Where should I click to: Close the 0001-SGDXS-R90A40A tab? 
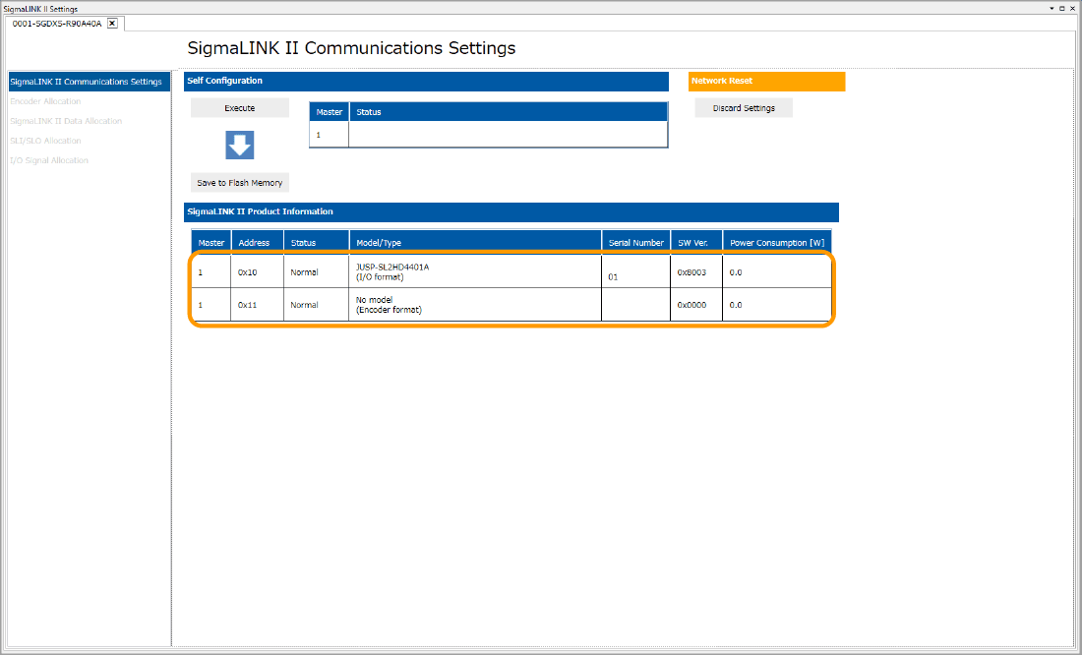coord(112,24)
